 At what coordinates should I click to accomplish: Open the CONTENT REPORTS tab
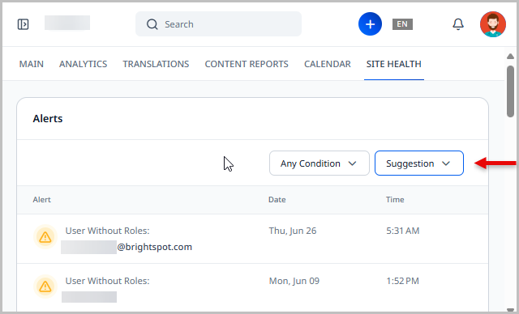247,64
